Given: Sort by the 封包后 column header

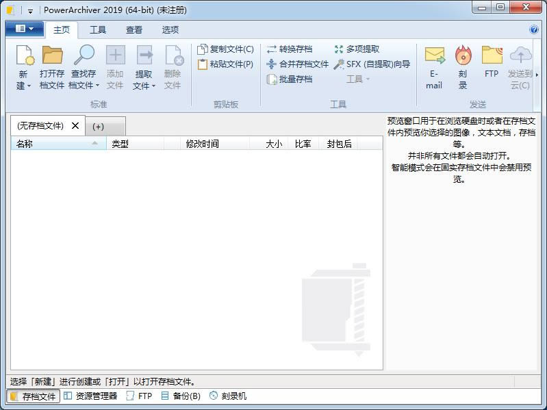Looking at the screenshot, I should click(338, 144).
